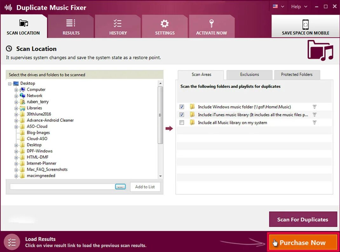
Task: Click the folder icon beside Windows music folder
Action: coord(192,106)
